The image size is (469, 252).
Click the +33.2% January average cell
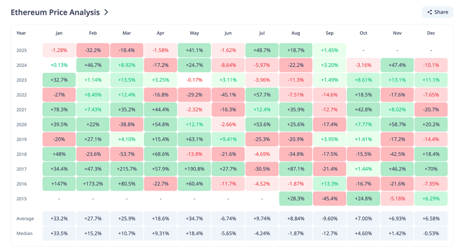(59, 219)
